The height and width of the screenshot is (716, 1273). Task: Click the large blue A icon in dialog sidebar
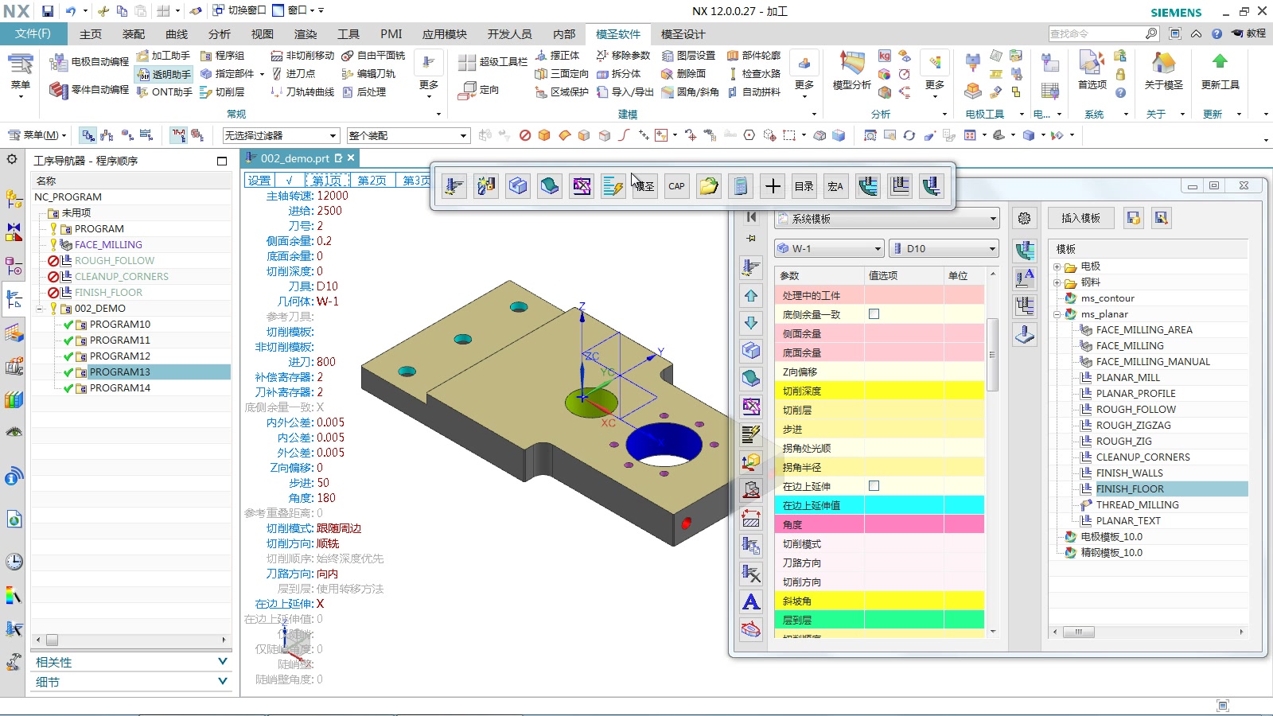tap(750, 602)
